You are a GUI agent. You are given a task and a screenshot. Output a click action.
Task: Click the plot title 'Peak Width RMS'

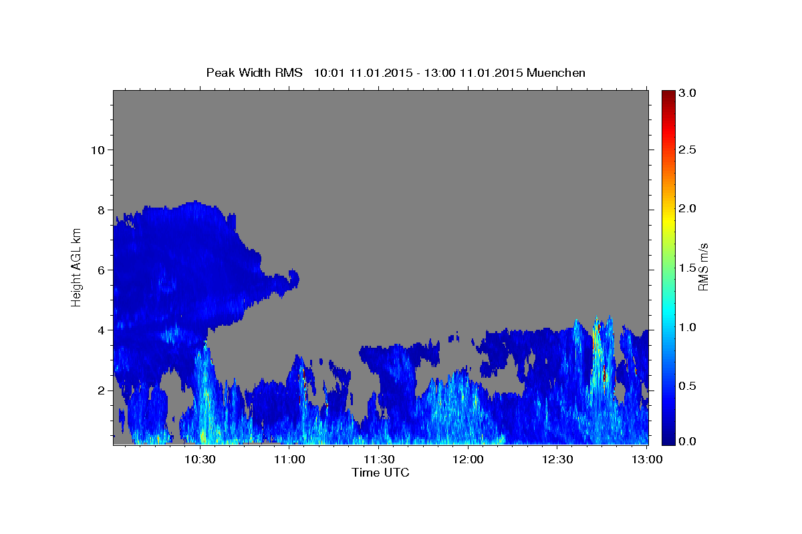(254, 73)
